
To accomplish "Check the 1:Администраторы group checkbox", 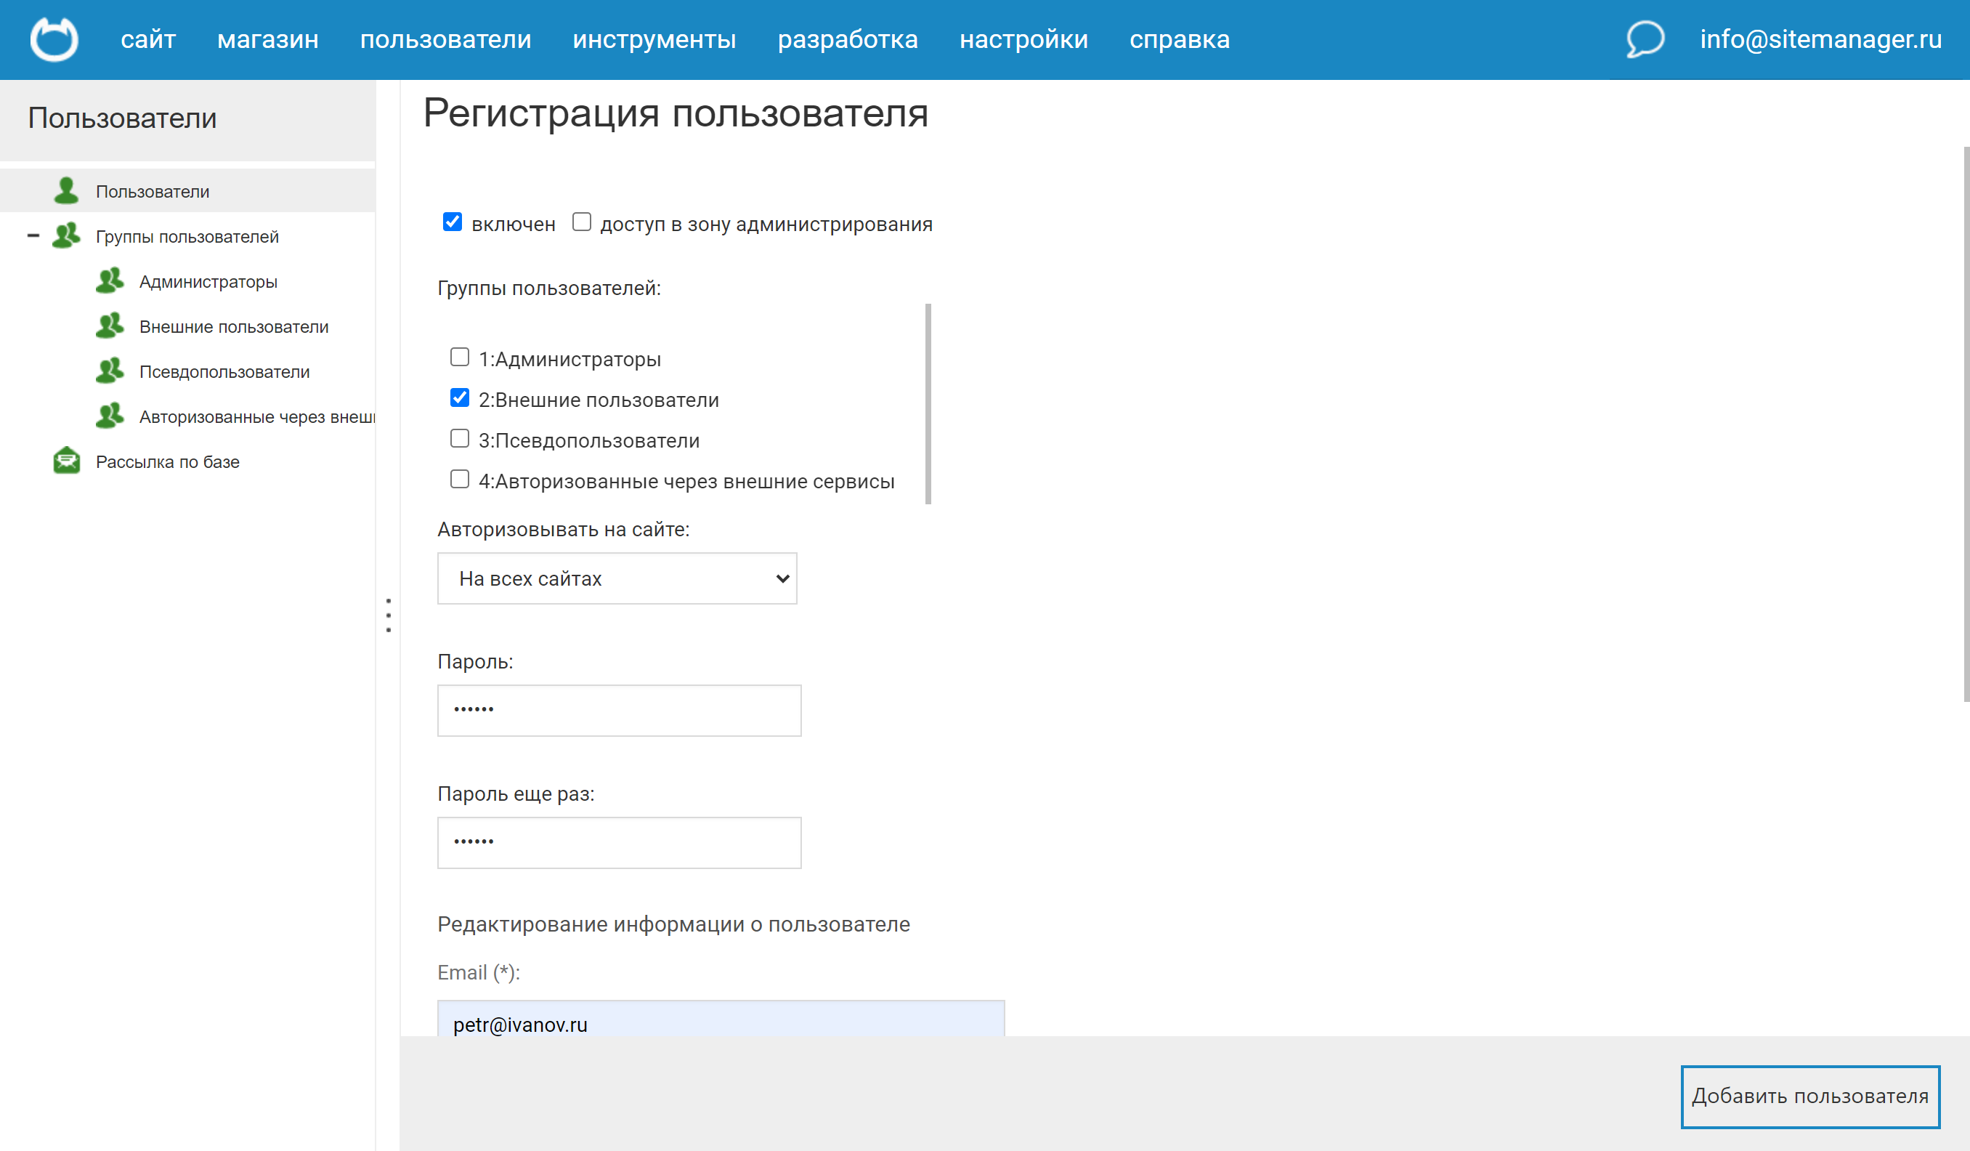I will (x=460, y=358).
